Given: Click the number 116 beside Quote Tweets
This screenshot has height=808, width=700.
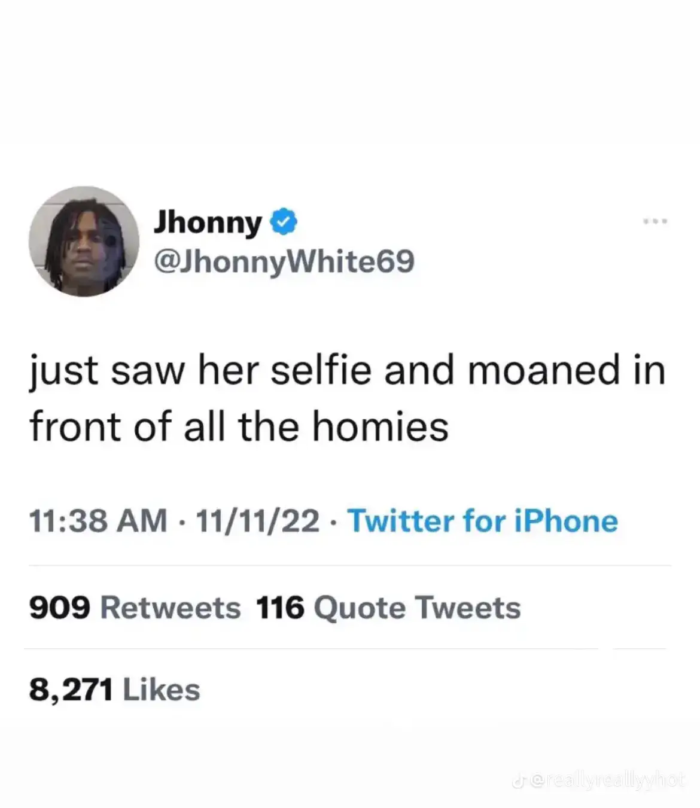Looking at the screenshot, I should pyautogui.click(x=280, y=608).
